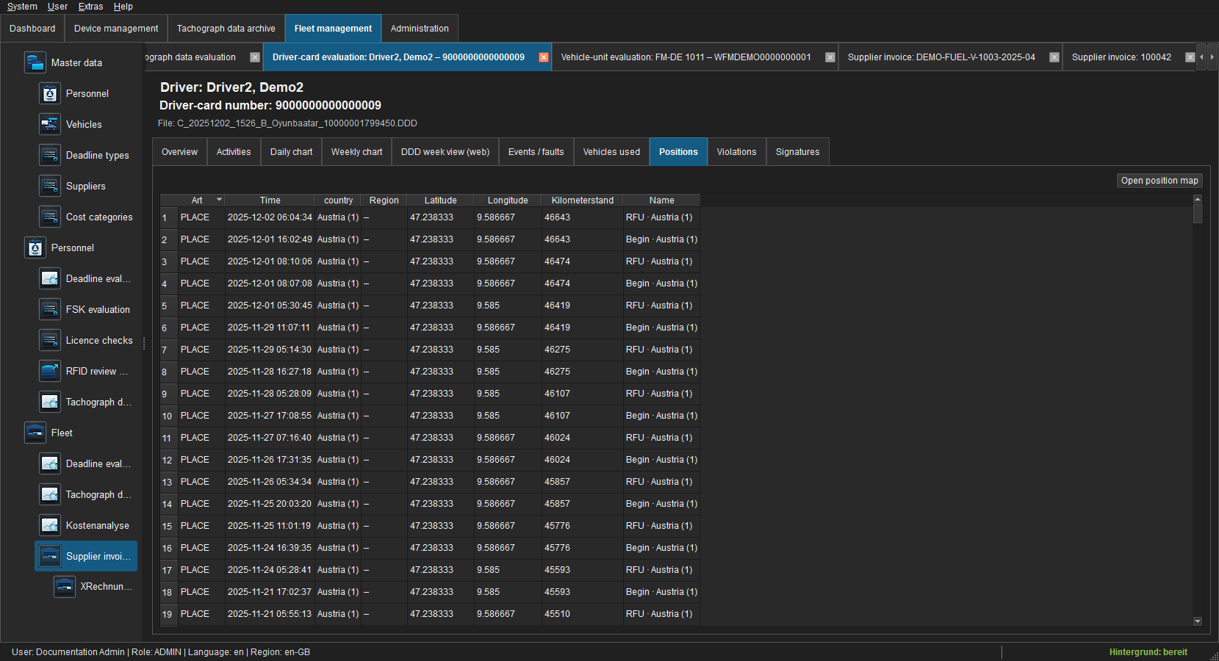Open the Tachograph data archive tab
This screenshot has height=661, width=1219.
[226, 29]
